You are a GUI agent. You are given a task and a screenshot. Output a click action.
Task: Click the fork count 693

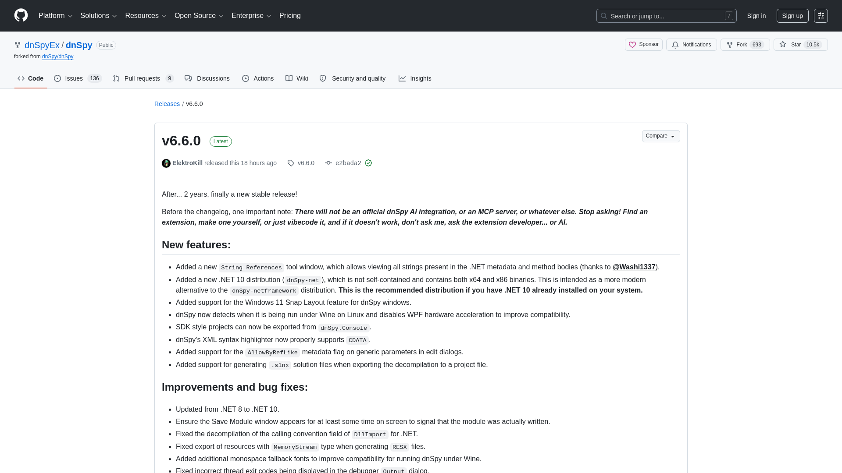[756, 45]
